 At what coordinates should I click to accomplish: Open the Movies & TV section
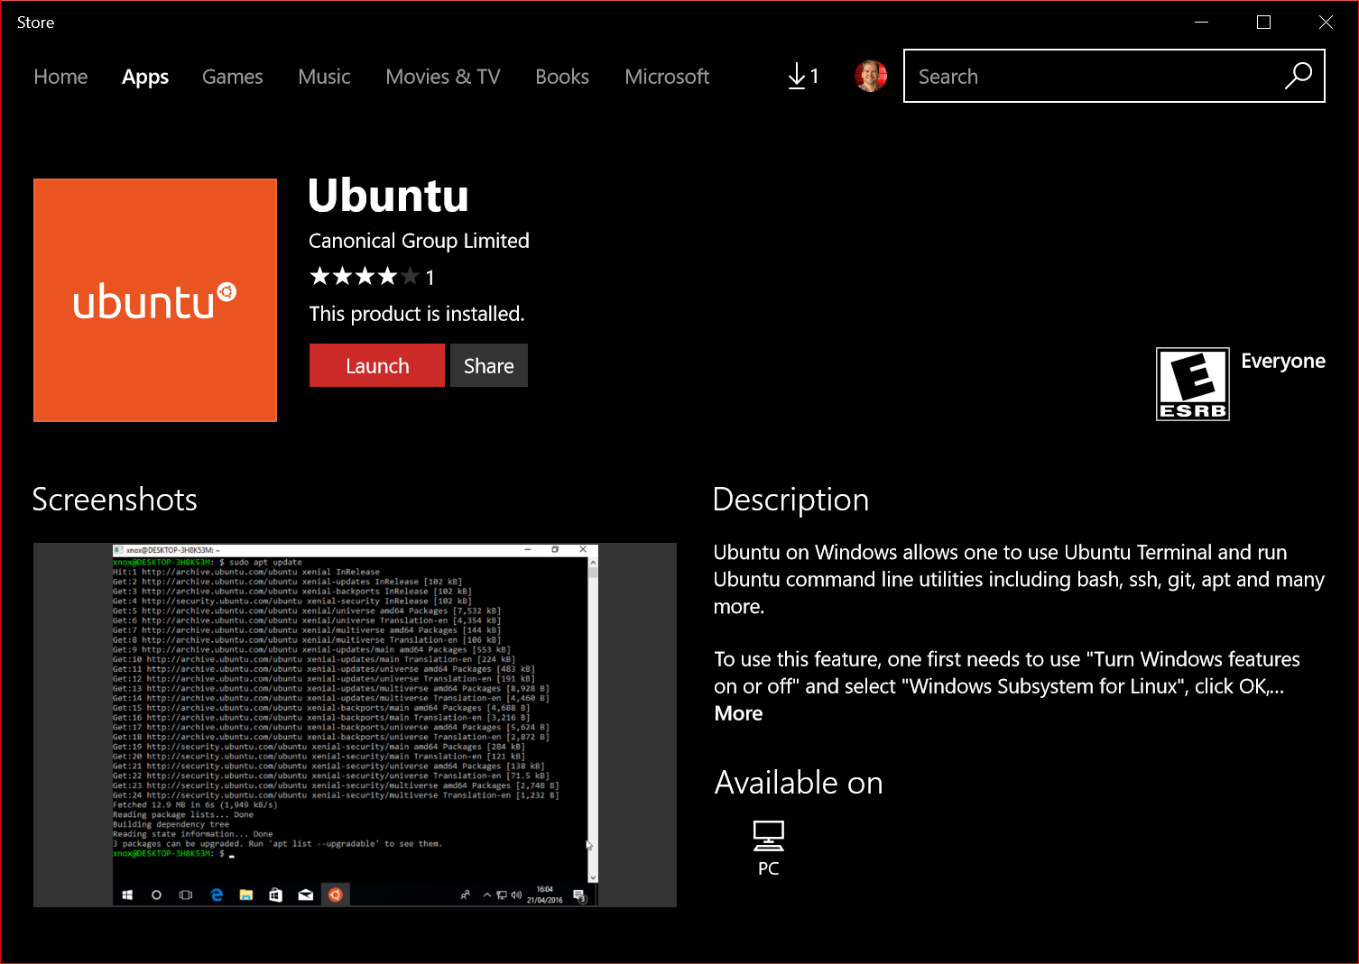coord(442,77)
